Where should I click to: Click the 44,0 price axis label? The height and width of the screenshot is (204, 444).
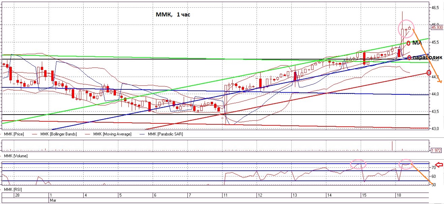435,94
